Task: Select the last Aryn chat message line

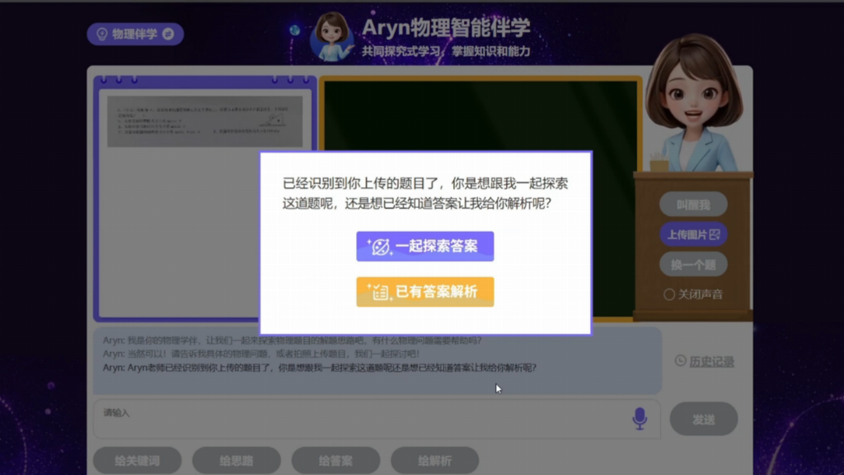Action: click(x=320, y=368)
